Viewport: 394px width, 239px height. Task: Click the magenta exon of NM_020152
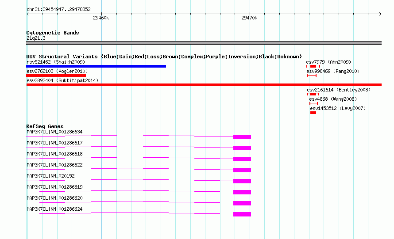242,181
